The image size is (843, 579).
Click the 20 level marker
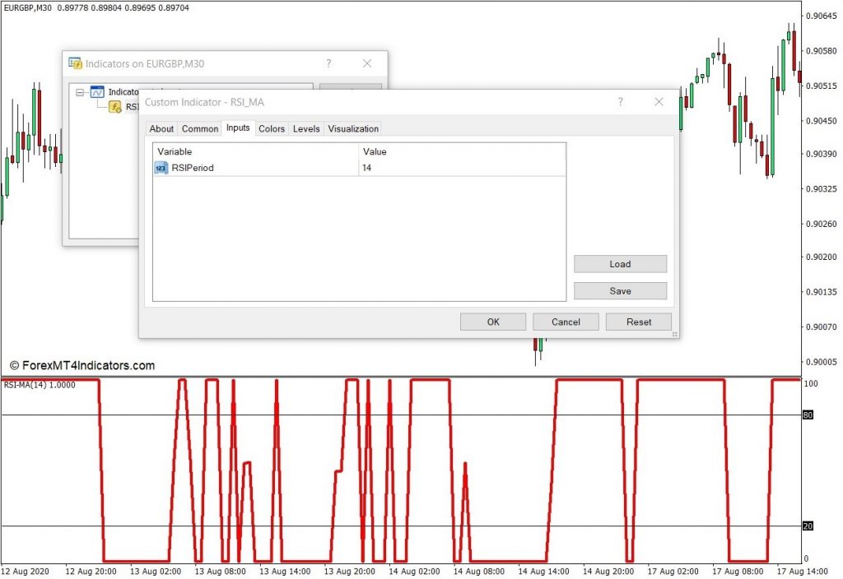[808, 526]
